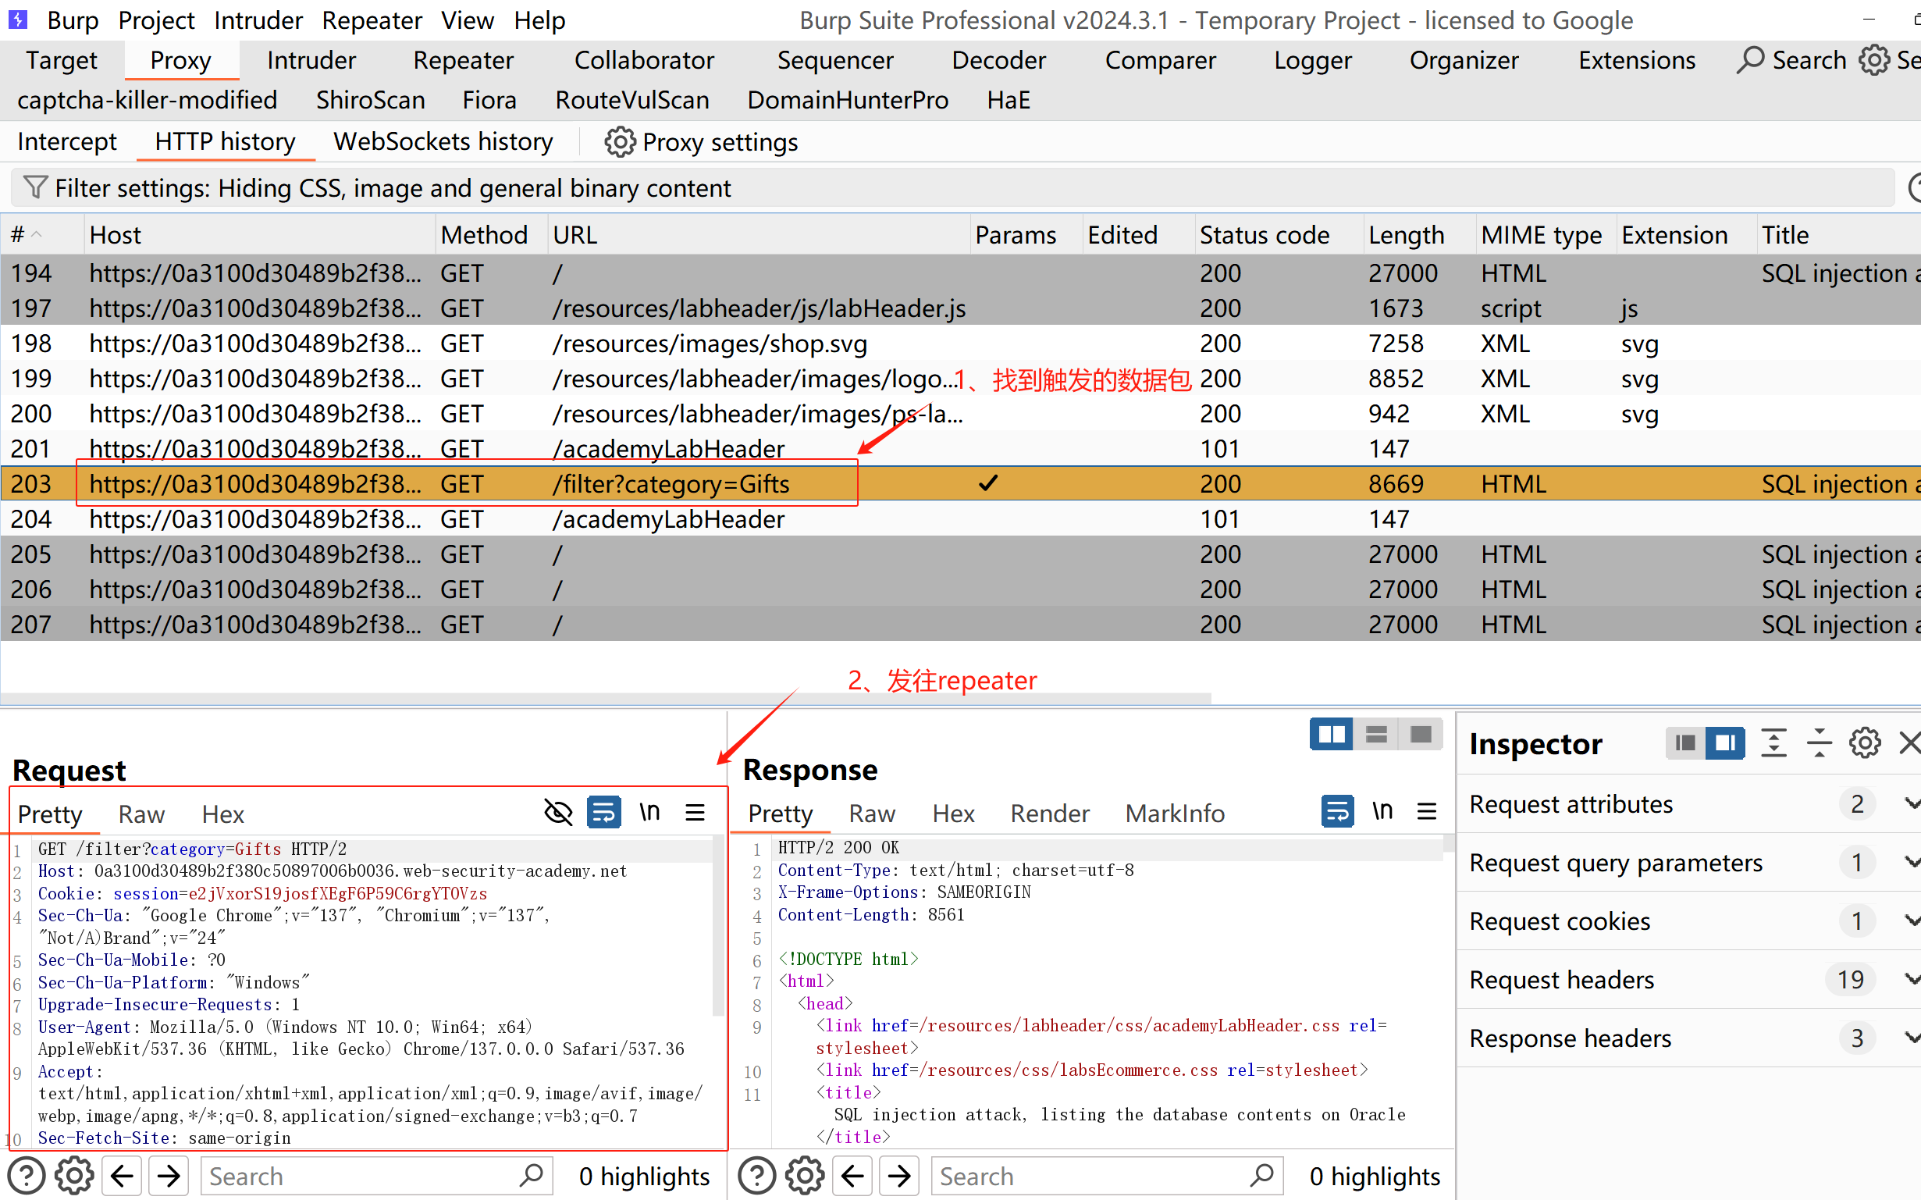Open the Render tab in Response
This screenshot has height=1200, width=1921.
[1049, 814]
